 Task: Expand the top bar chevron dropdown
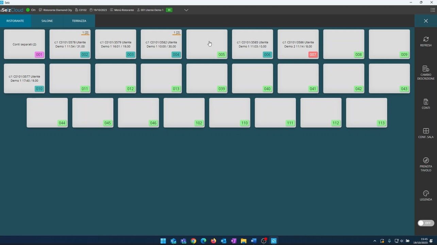coord(186,10)
